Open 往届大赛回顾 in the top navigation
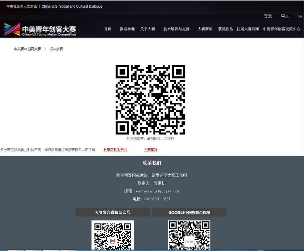Image resolution: width=304 pixels, height=251 pixels. (x=248, y=29)
